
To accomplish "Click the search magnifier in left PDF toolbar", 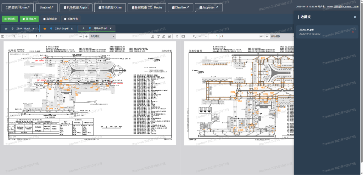I will pos(14,36).
